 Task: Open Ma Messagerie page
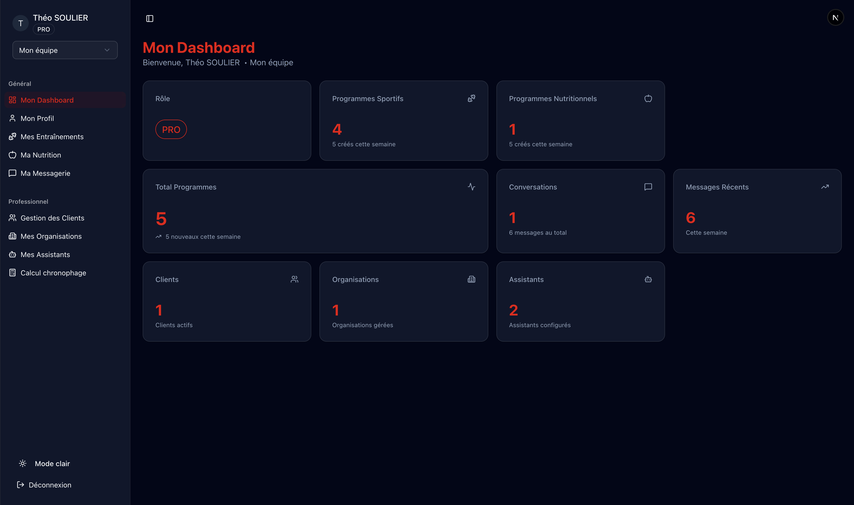point(45,173)
